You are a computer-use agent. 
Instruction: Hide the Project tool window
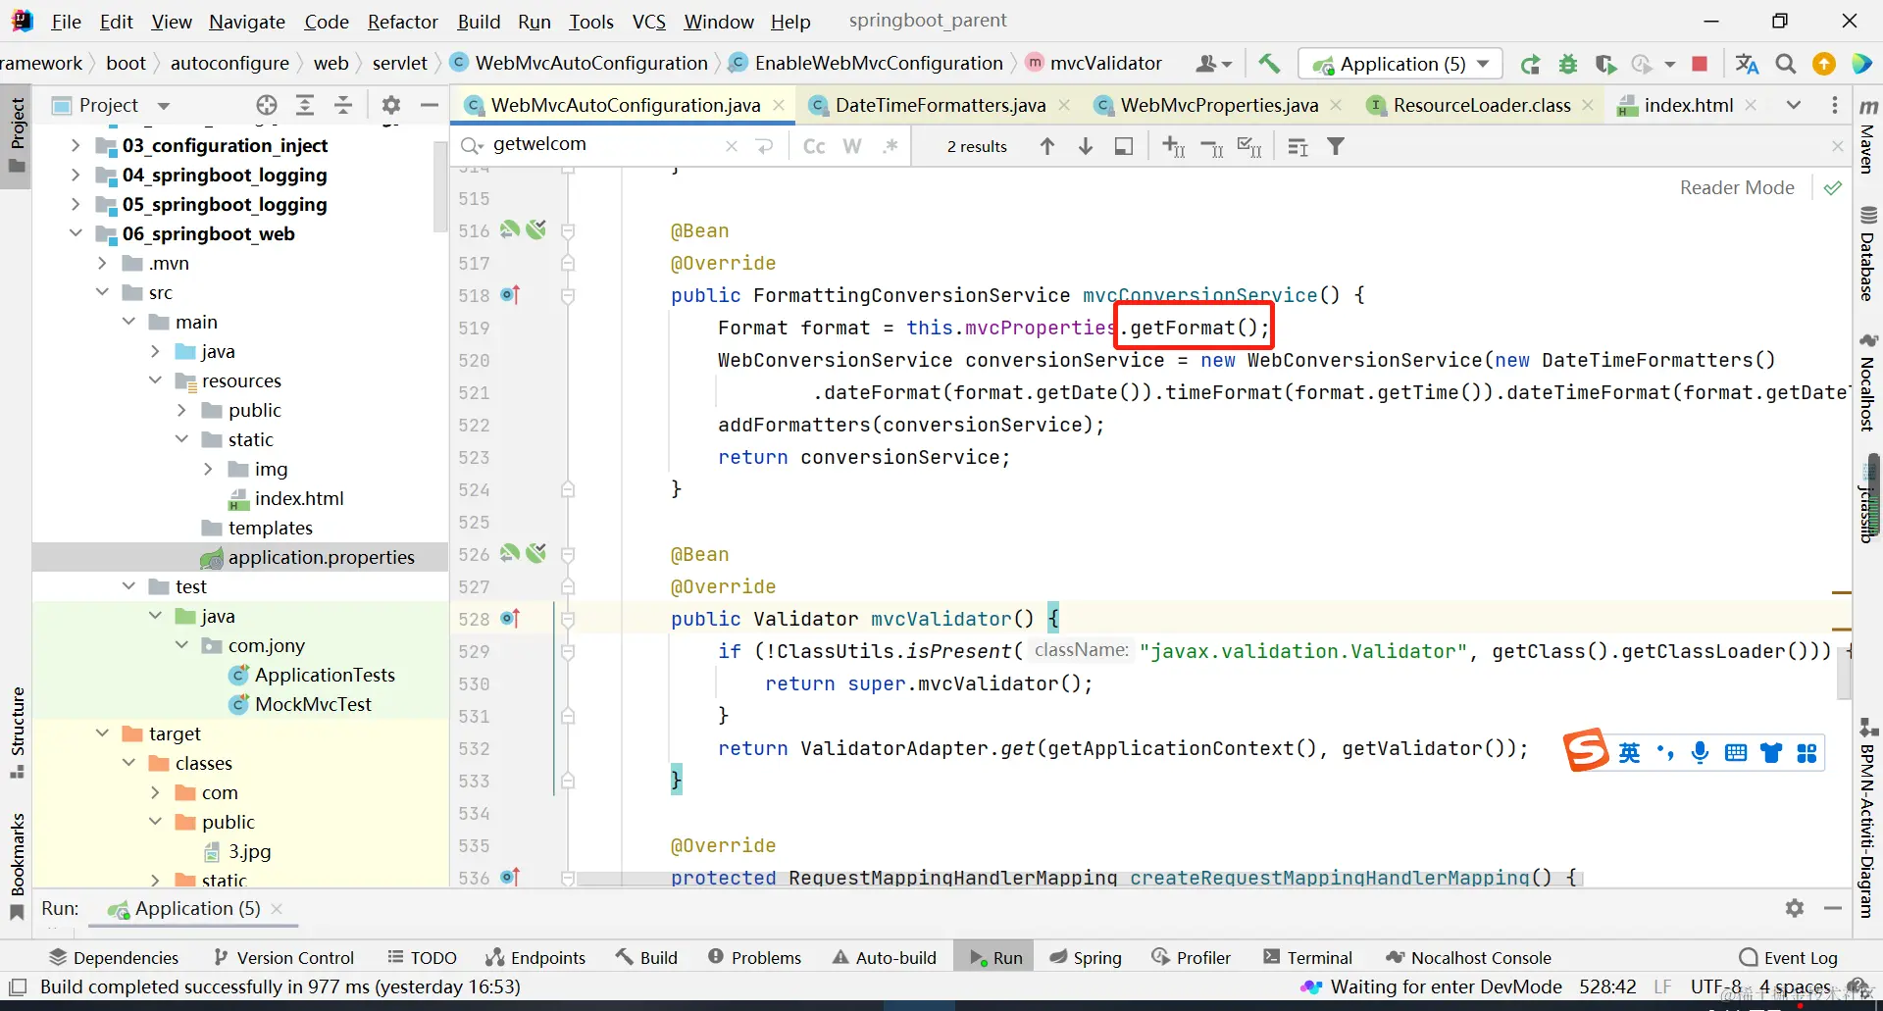pyautogui.click(x=429, y=105)
